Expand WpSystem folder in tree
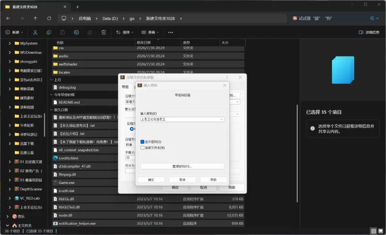The image size is (386, 235). [x=10, y=43]
